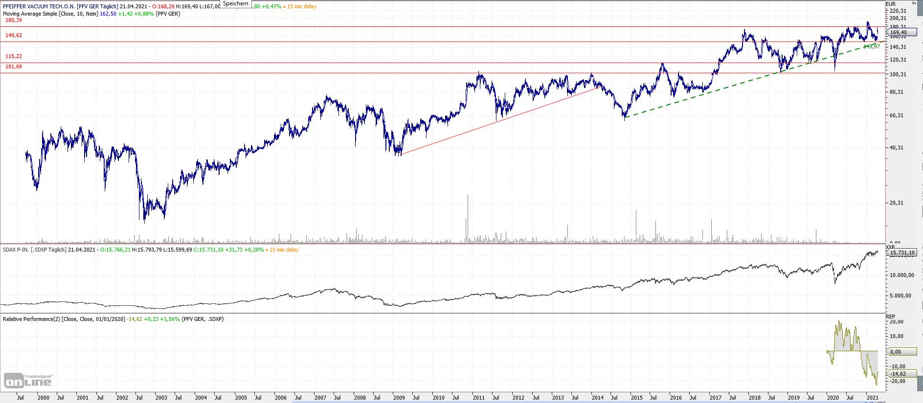This screenshot has height=403, width=923.
Task: Click the '15 min delay' in SDAX header
Action: (x=284, y=250)
